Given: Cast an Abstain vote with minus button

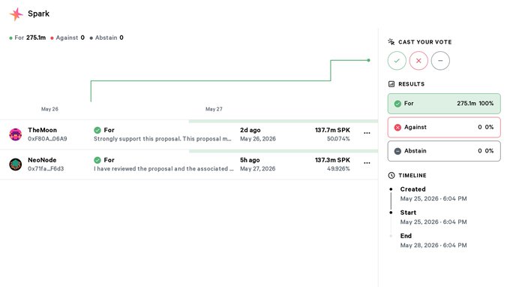Looking at the screenshot, I should click(440, 61).
